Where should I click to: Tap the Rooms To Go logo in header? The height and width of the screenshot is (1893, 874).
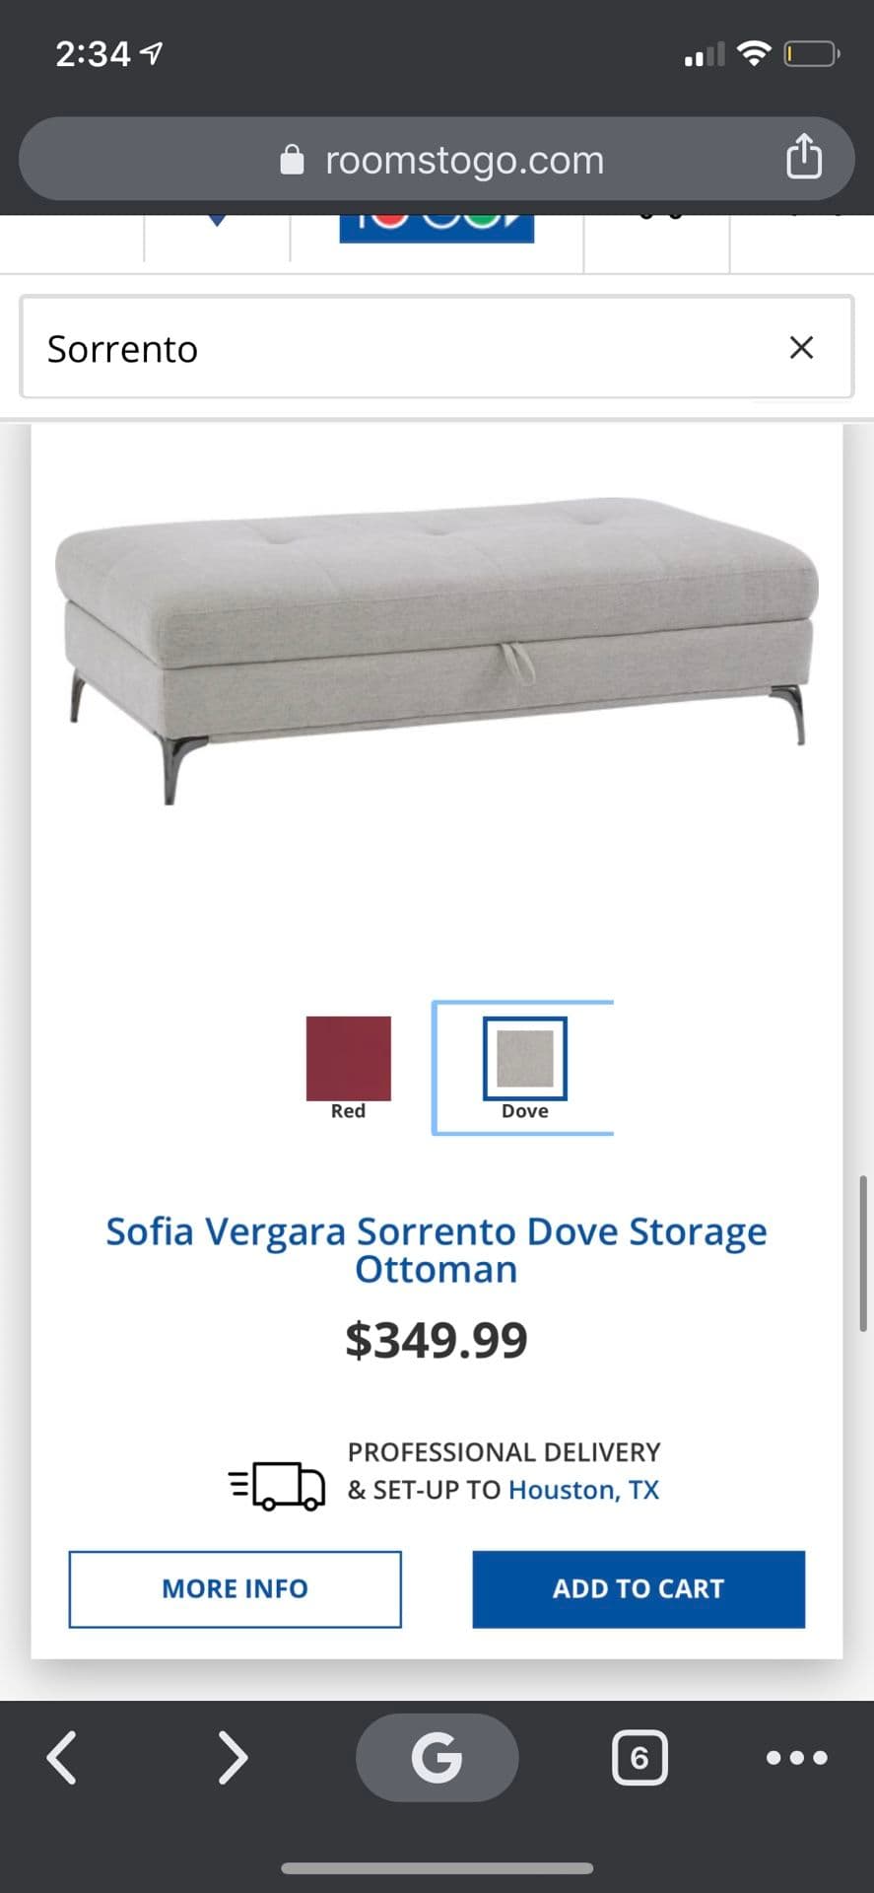tap(437, 228)
